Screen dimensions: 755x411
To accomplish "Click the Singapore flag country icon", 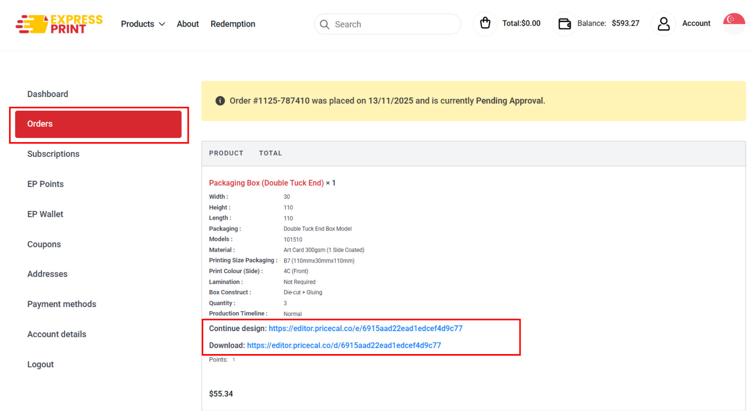I will click(x=734, y=24).
